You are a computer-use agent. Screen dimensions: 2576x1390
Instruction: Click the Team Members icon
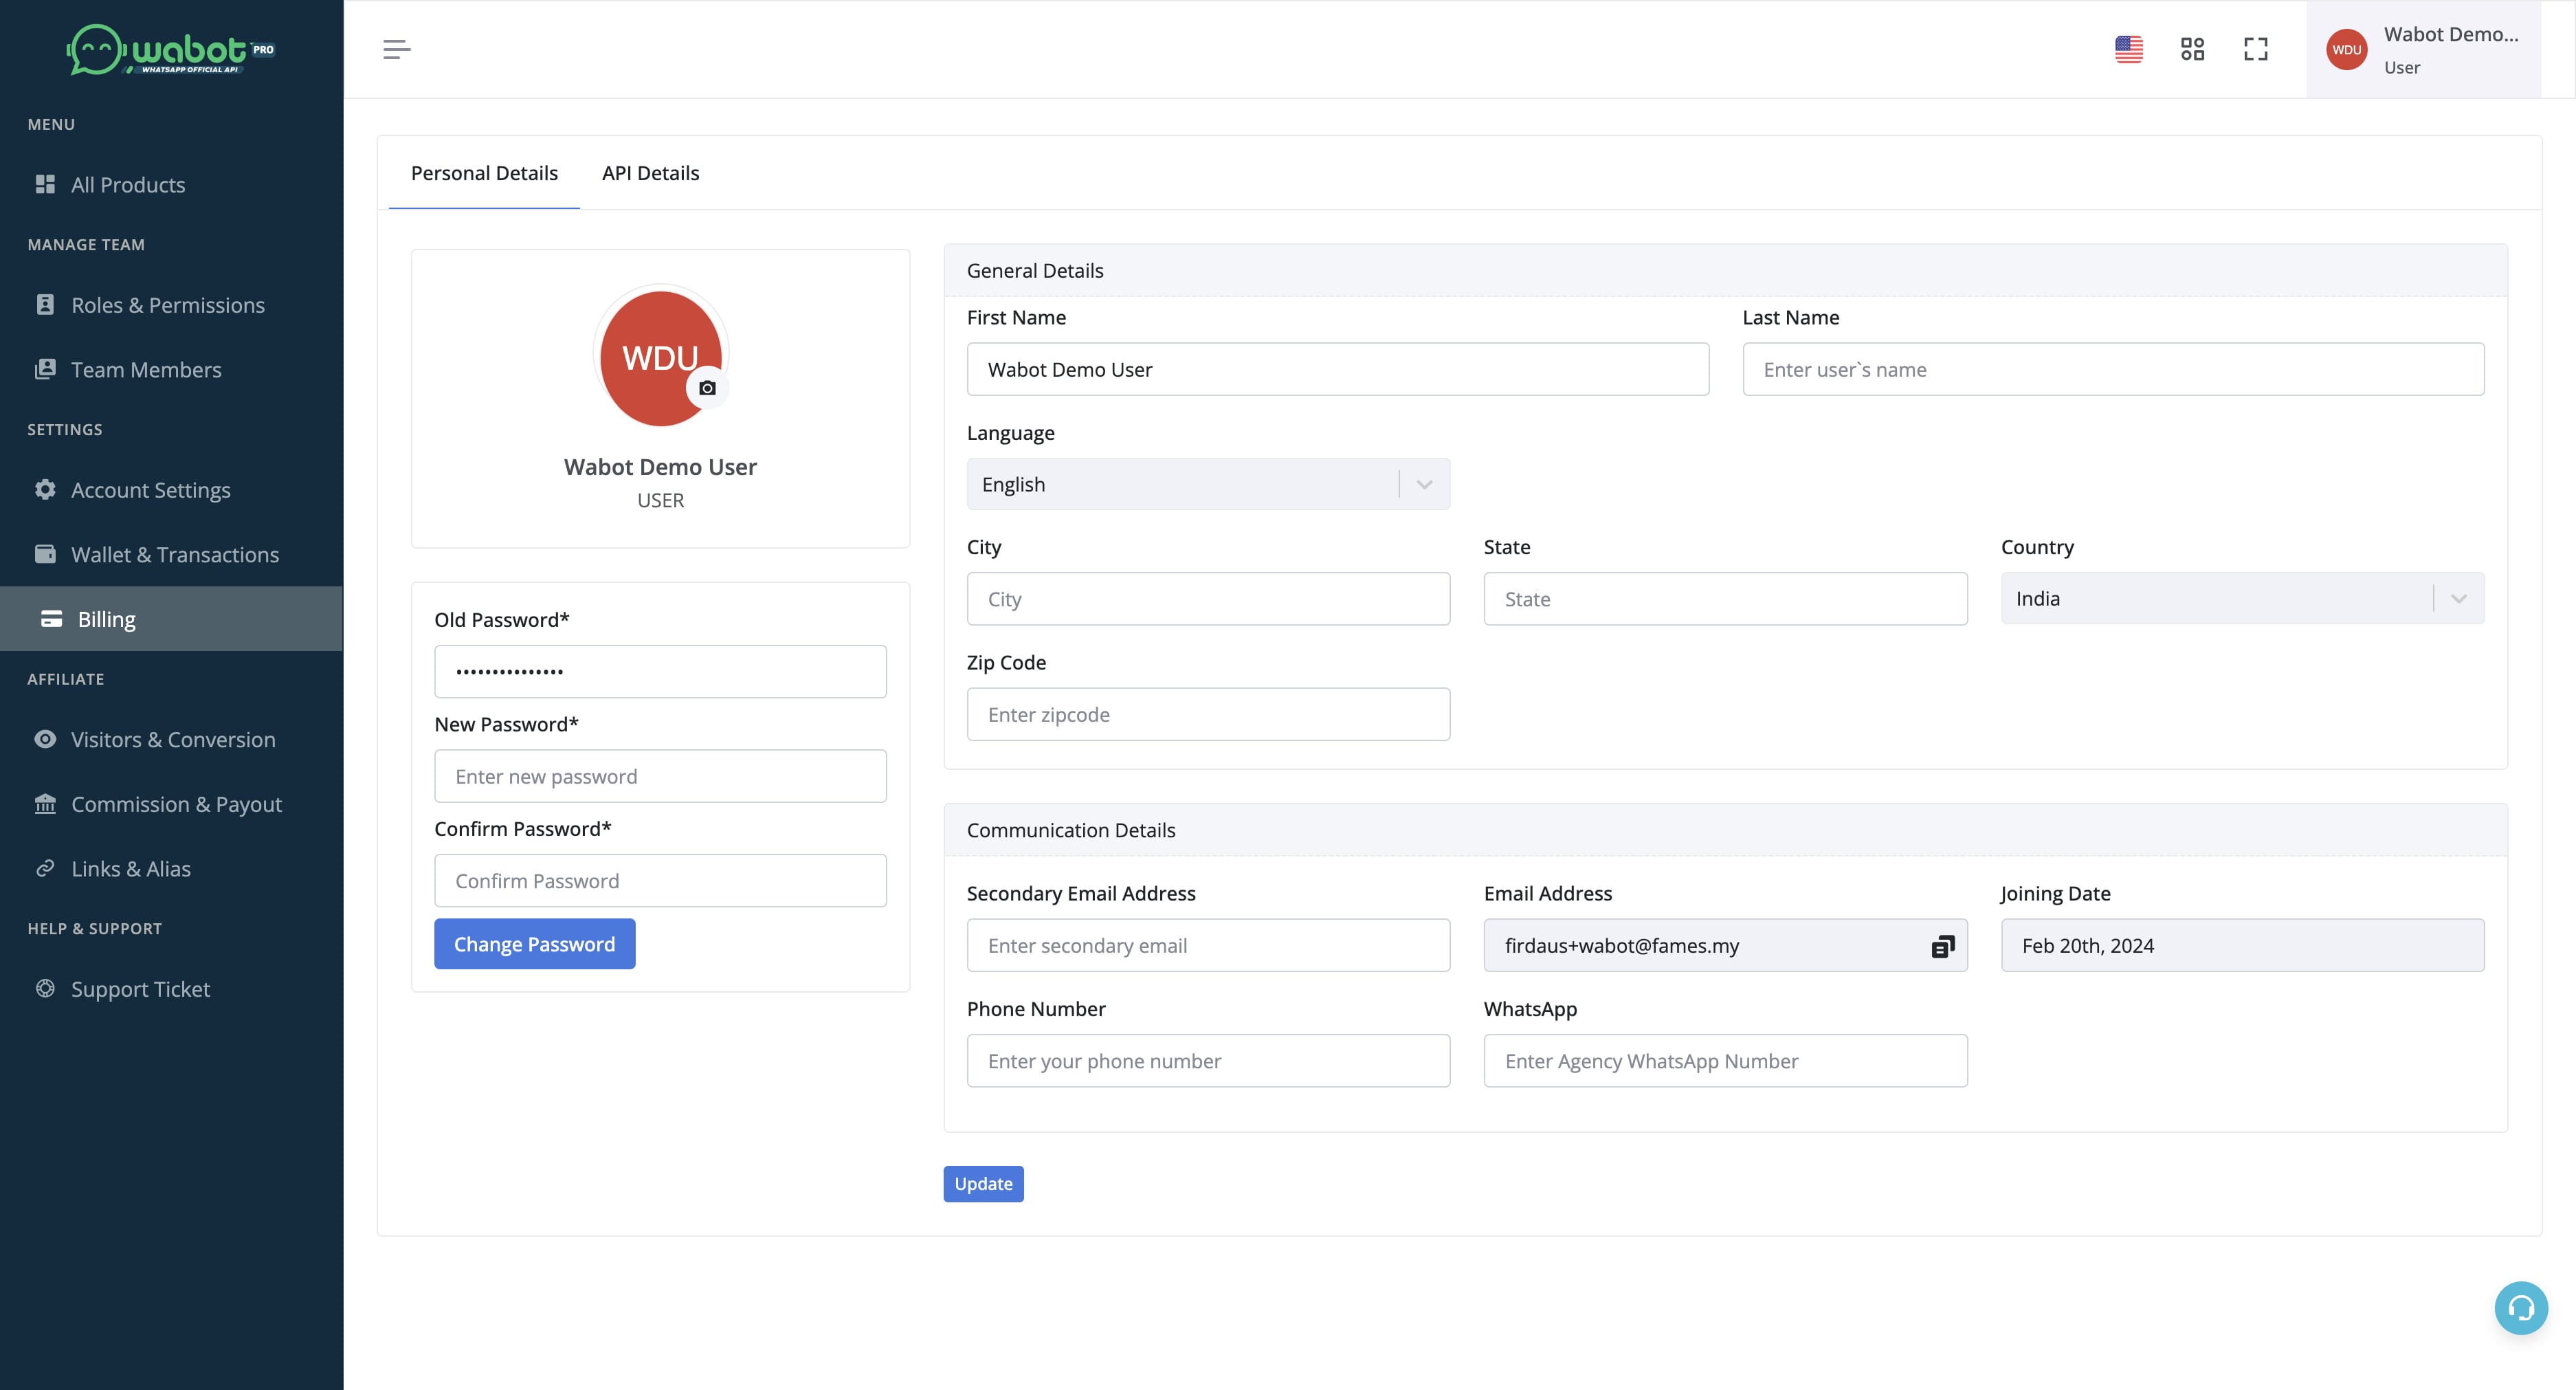tap(45, 369)
